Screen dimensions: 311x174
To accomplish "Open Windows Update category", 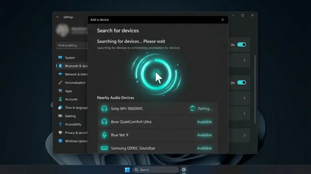I will pos(72,141).
